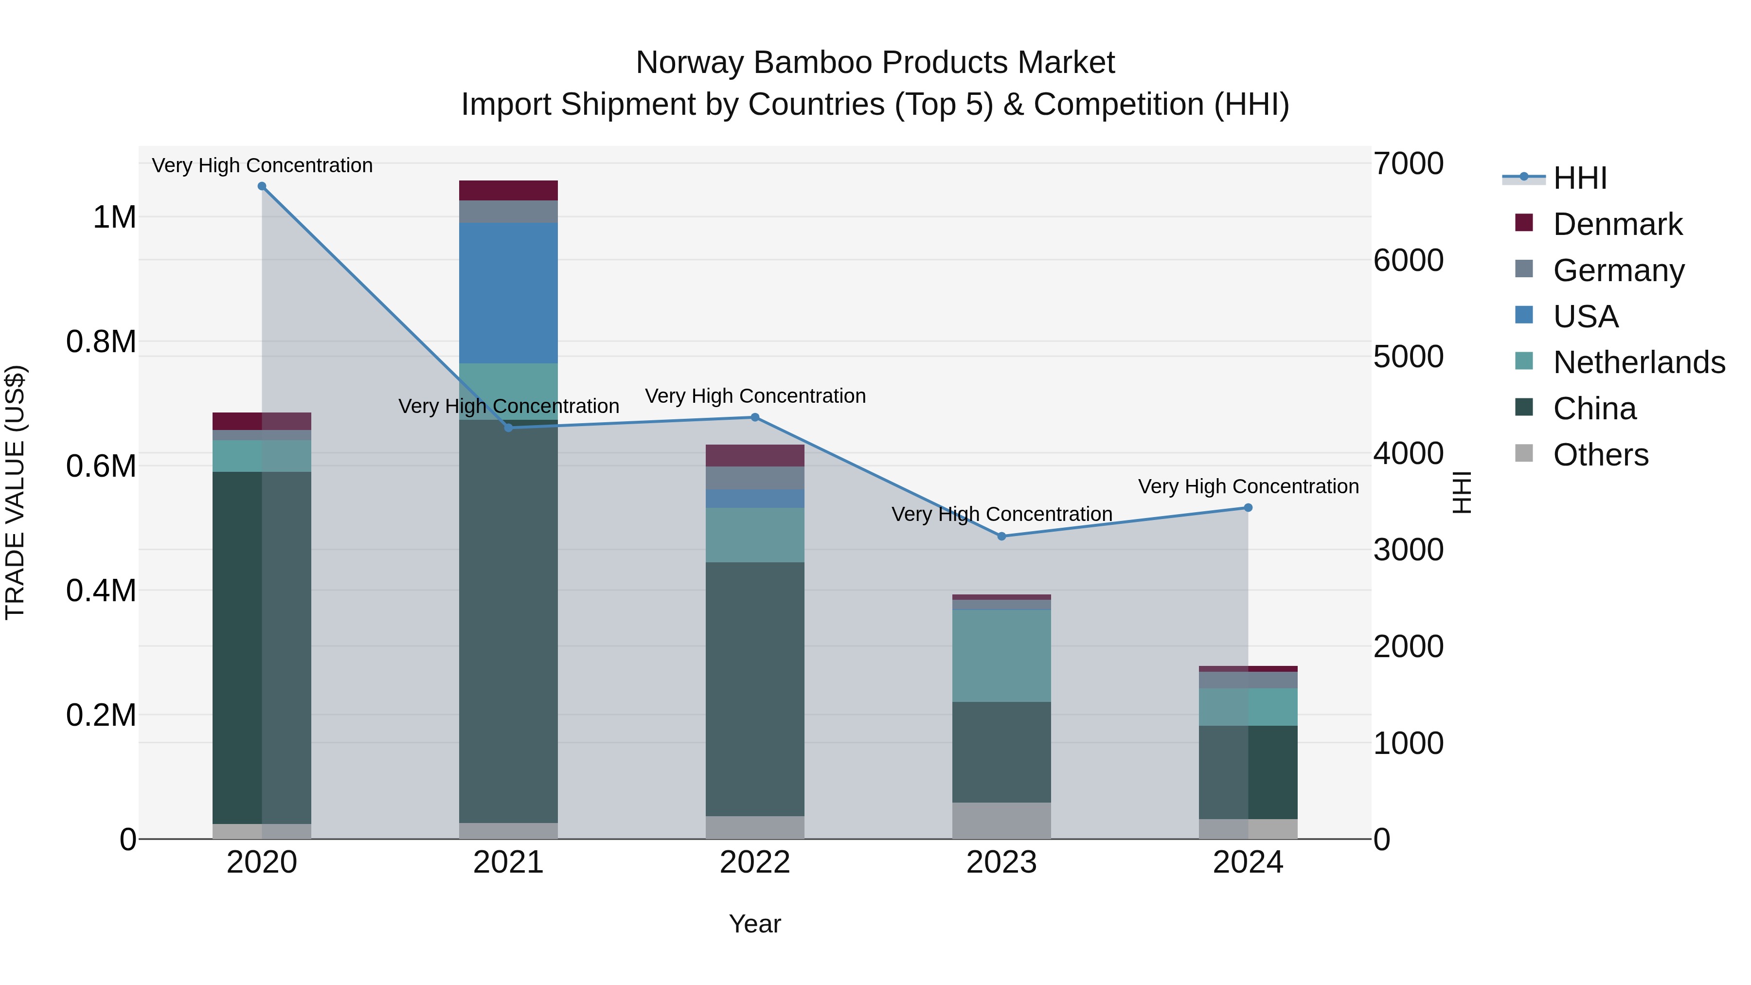Viewport: 1751px width, 985px height.
Task: Select the Denmark segment atop the 2021 bar
Action: [508, 190]
